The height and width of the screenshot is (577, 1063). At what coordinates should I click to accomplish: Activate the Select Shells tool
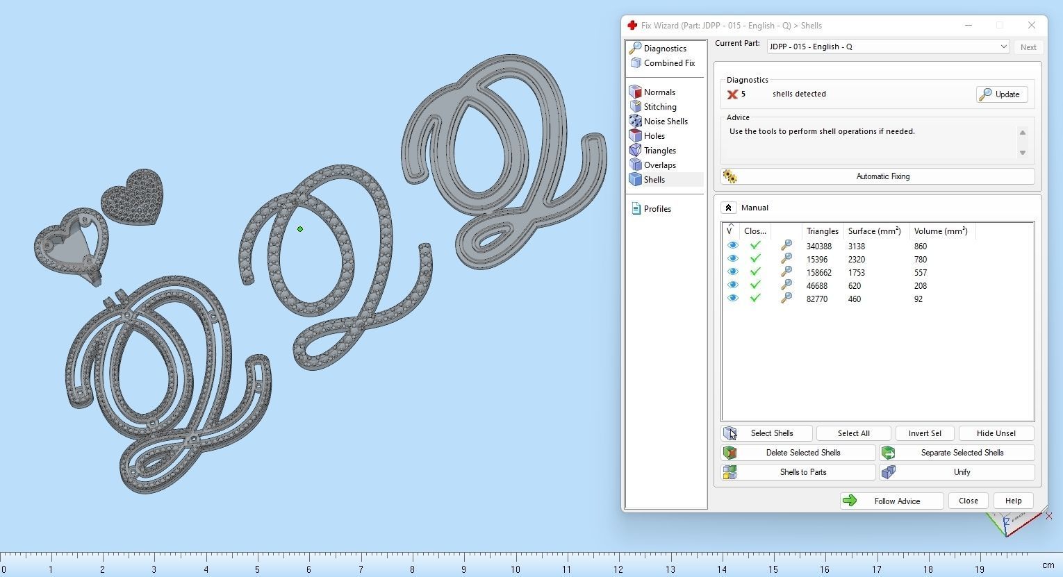pyautogui.click(x=766, y=433)
